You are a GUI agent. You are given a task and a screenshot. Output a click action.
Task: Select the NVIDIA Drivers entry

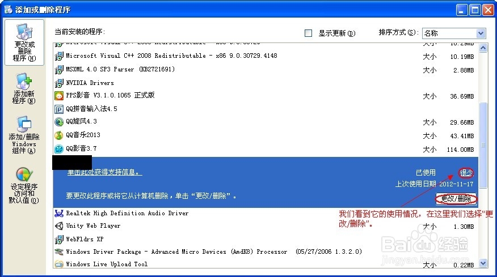tap(266, 83)
